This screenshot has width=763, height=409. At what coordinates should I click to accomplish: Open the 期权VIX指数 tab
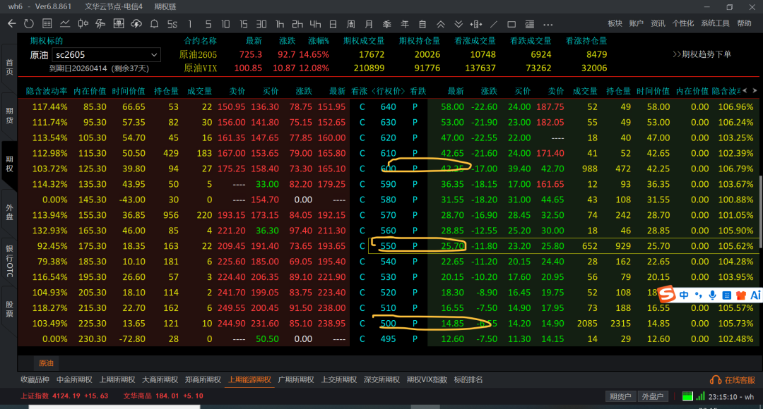coord(427,379)
